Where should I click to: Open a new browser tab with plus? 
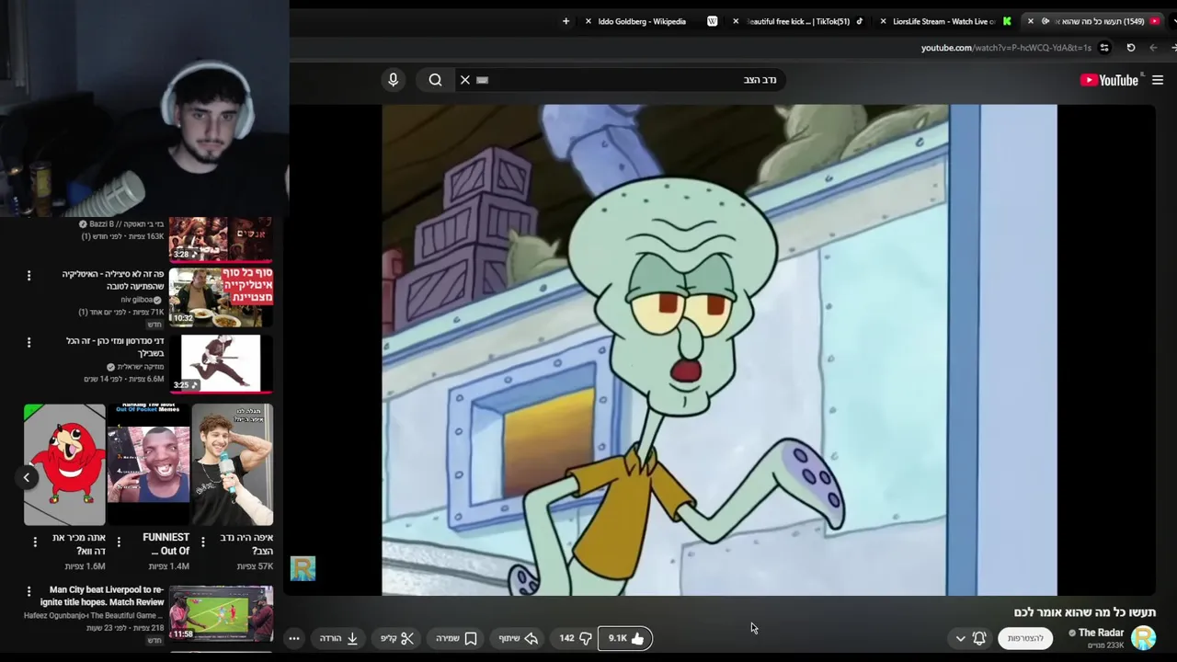566,21
